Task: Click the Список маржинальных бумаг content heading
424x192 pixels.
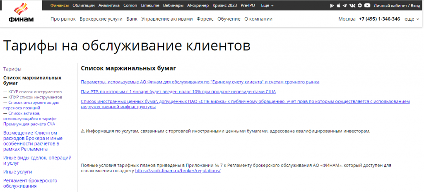Action: point(128,68)
